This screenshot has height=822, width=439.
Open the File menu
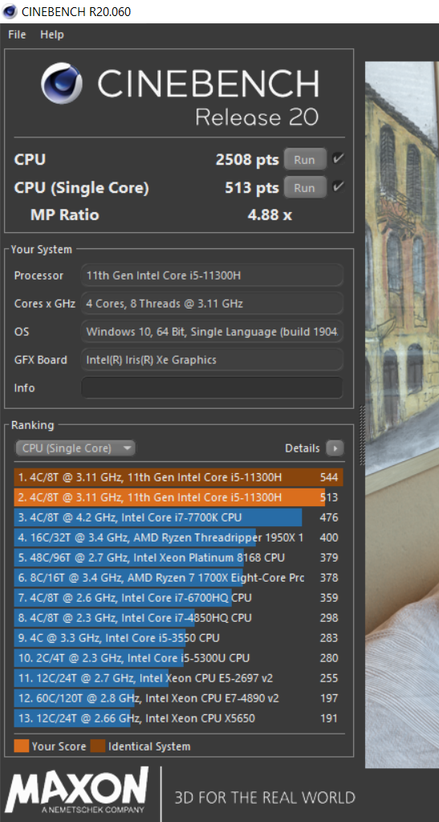tap(17, 35)
